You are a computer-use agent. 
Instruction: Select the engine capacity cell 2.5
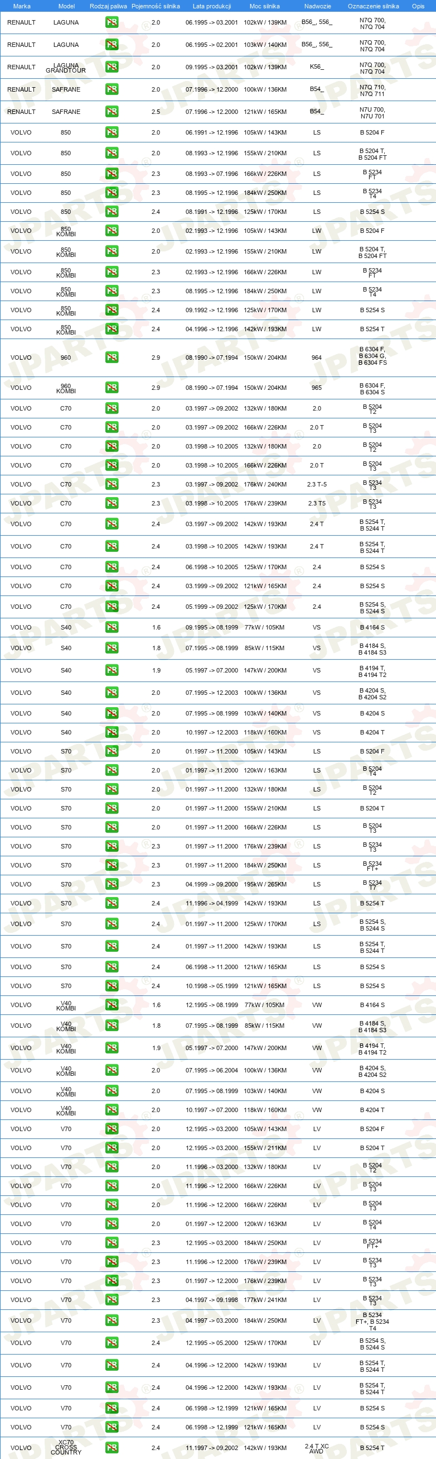pos(156,112)
